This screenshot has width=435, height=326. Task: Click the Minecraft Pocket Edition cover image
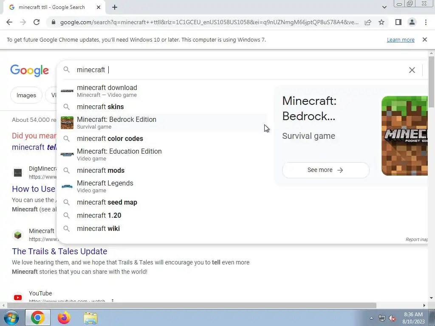[404, 136]
